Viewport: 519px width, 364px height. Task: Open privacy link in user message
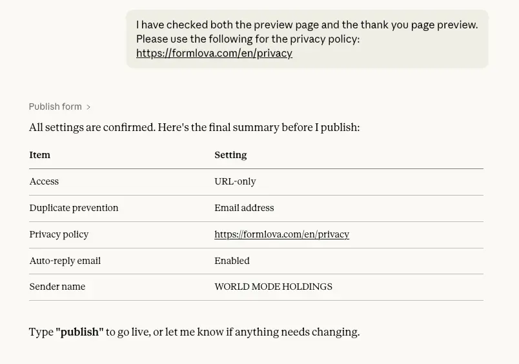tap(214, 54)
